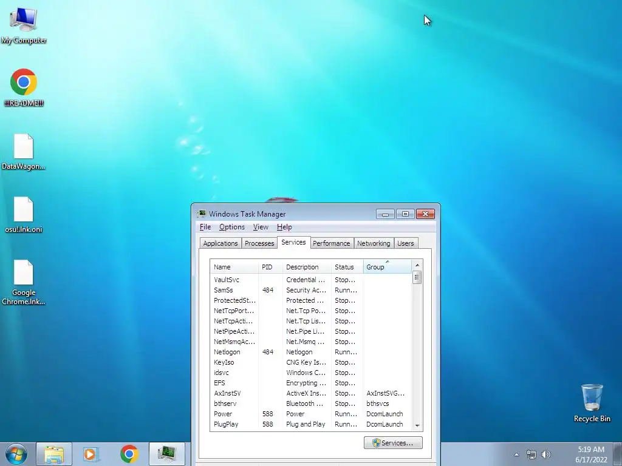Open the Recycle Bin icon
This screenshot has height=466, width=622.
592,403
